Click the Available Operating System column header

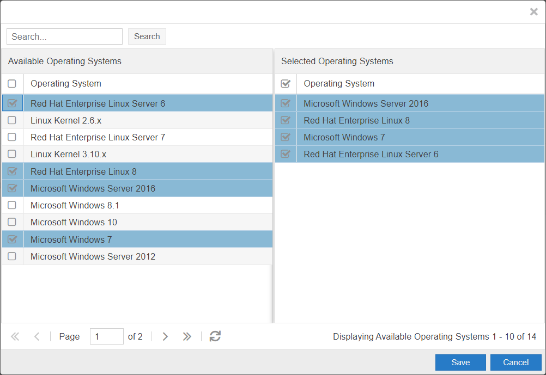[66, 84]
